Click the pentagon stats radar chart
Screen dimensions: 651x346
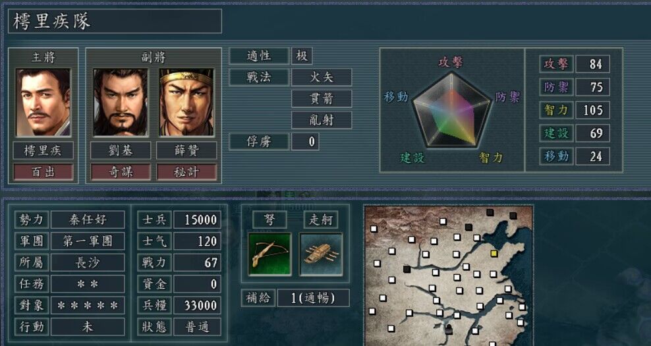pyautogui.click(x=452, y=109)
